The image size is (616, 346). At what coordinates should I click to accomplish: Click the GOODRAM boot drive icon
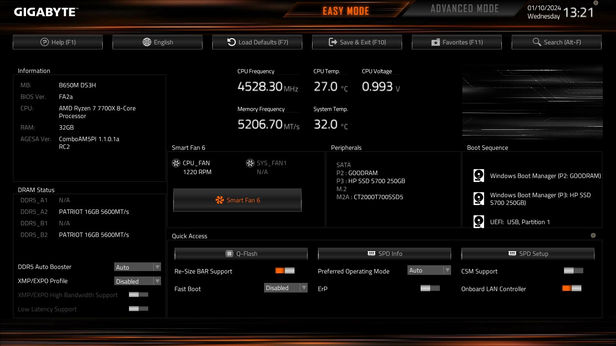479,176
